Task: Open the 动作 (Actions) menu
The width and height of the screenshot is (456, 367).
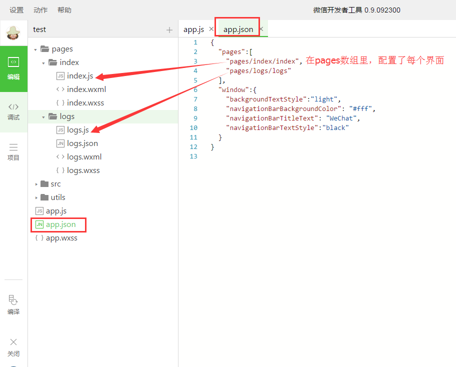Action: pos(40,10)
